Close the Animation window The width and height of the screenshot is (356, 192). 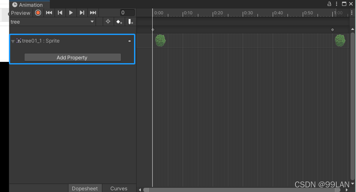(351, 4)
